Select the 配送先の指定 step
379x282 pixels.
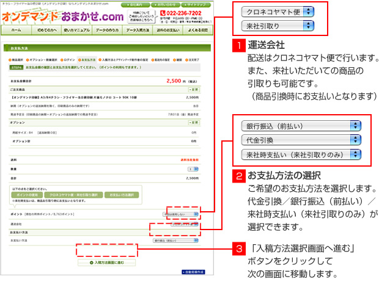(x=161, y=60)
